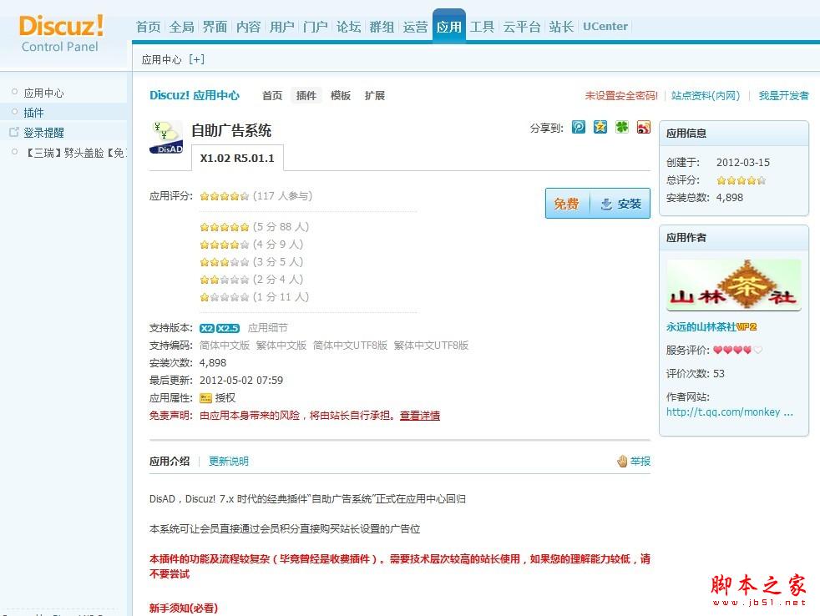The height and width of the screenshot is (616, 820).
Task: Click the X2 version badge
Action: (x=207, y=328)
